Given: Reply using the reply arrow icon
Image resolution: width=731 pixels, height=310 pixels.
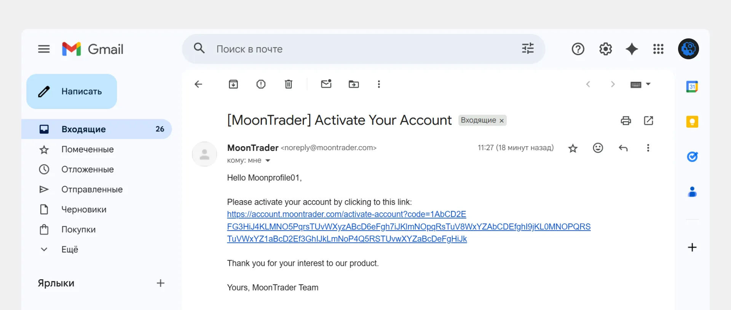Looking at the screenshot, I should (x=623, y=148).
